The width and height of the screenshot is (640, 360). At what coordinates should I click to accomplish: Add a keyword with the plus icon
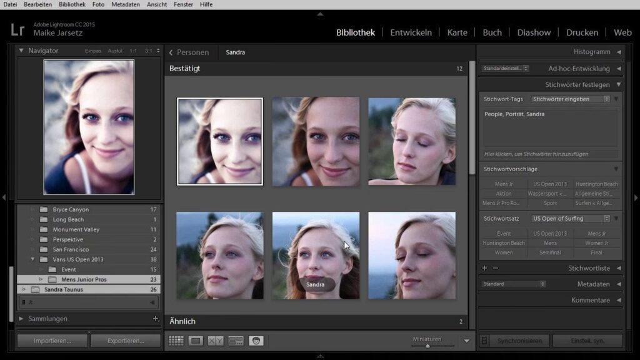coord(484,268)
